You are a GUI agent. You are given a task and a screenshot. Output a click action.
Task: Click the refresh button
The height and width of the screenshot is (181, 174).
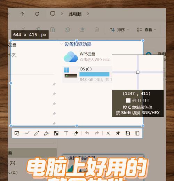coord(37,14)
